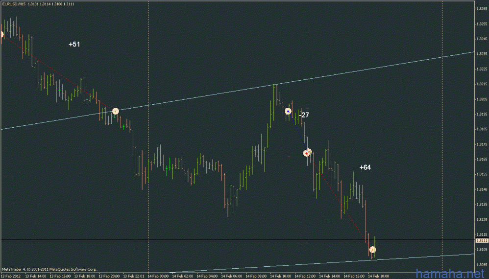Click the MetaTrader 4 copyright text
The image size is (489, 279).
[49, 269]
